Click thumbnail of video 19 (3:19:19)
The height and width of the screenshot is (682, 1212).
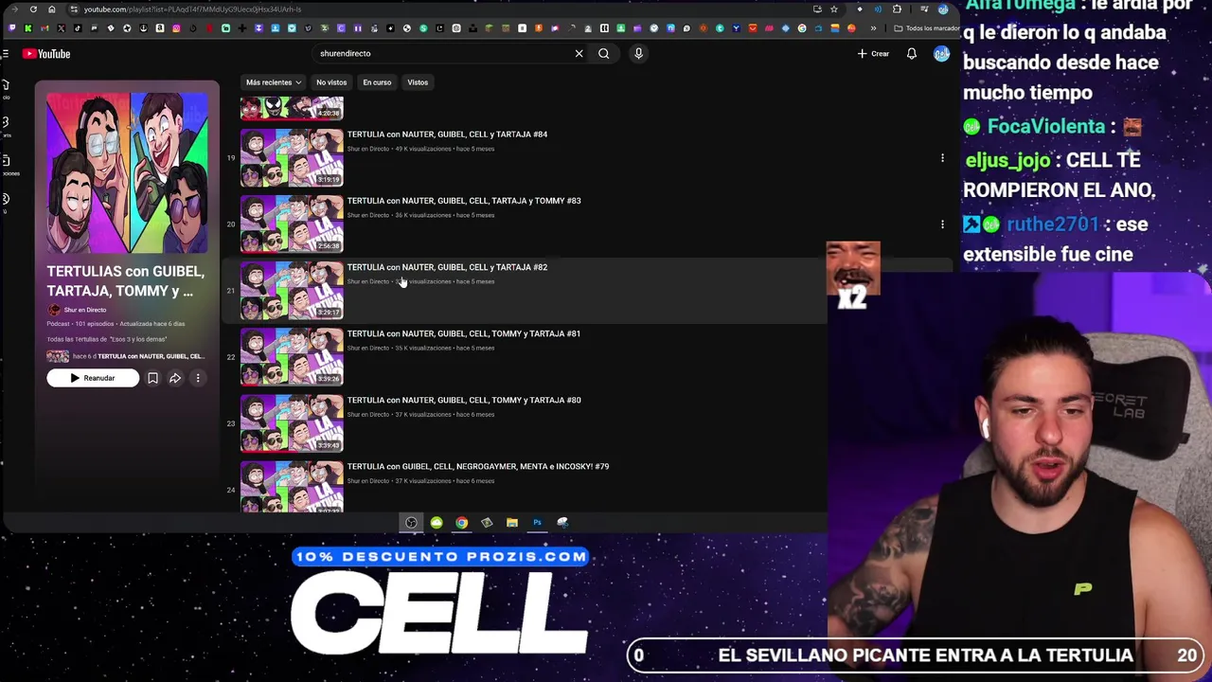(x=292, y=157)
